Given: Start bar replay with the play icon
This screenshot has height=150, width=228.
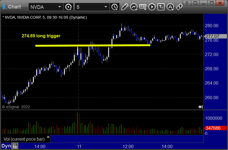Looking at the screenshot, I should click(152, 7).
